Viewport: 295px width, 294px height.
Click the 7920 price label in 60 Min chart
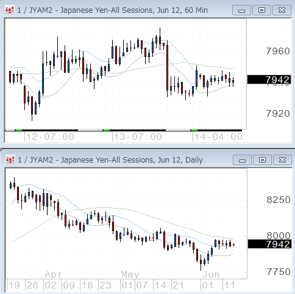click(278, 114)
